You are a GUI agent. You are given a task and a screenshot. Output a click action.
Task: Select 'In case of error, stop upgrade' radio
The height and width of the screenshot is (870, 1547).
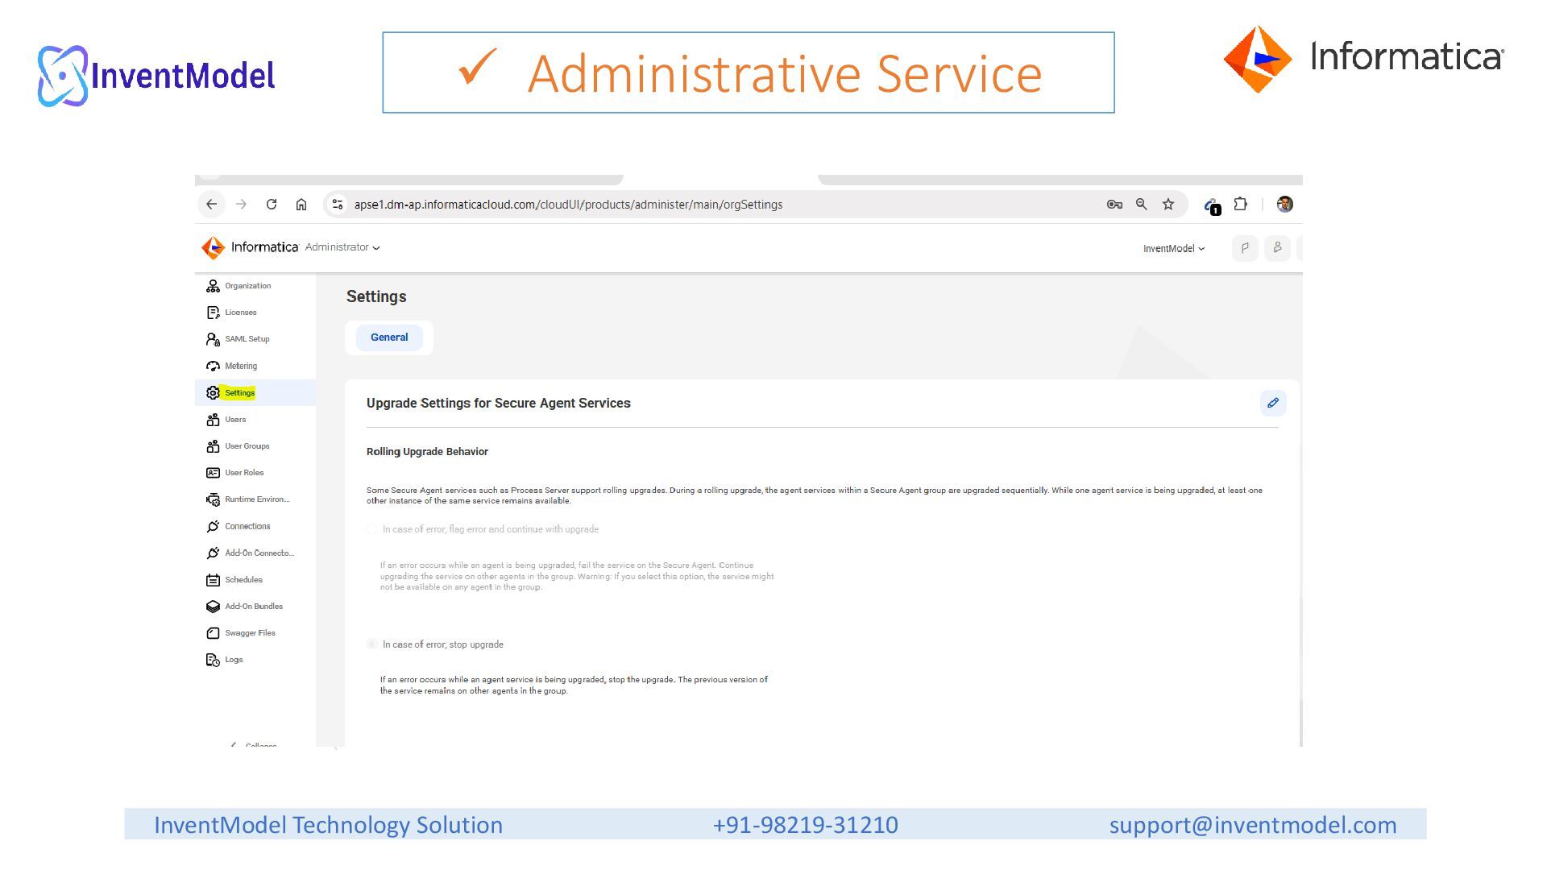[x=372, y=644]
